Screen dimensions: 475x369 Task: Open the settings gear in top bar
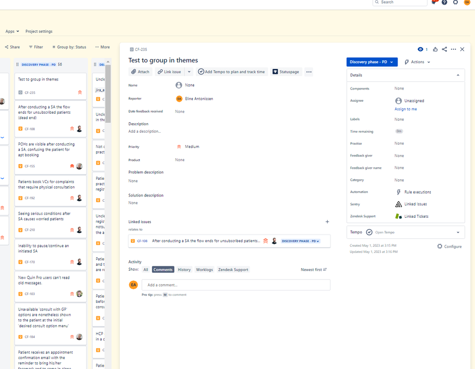pyautogui.click(x=456, y=2)
